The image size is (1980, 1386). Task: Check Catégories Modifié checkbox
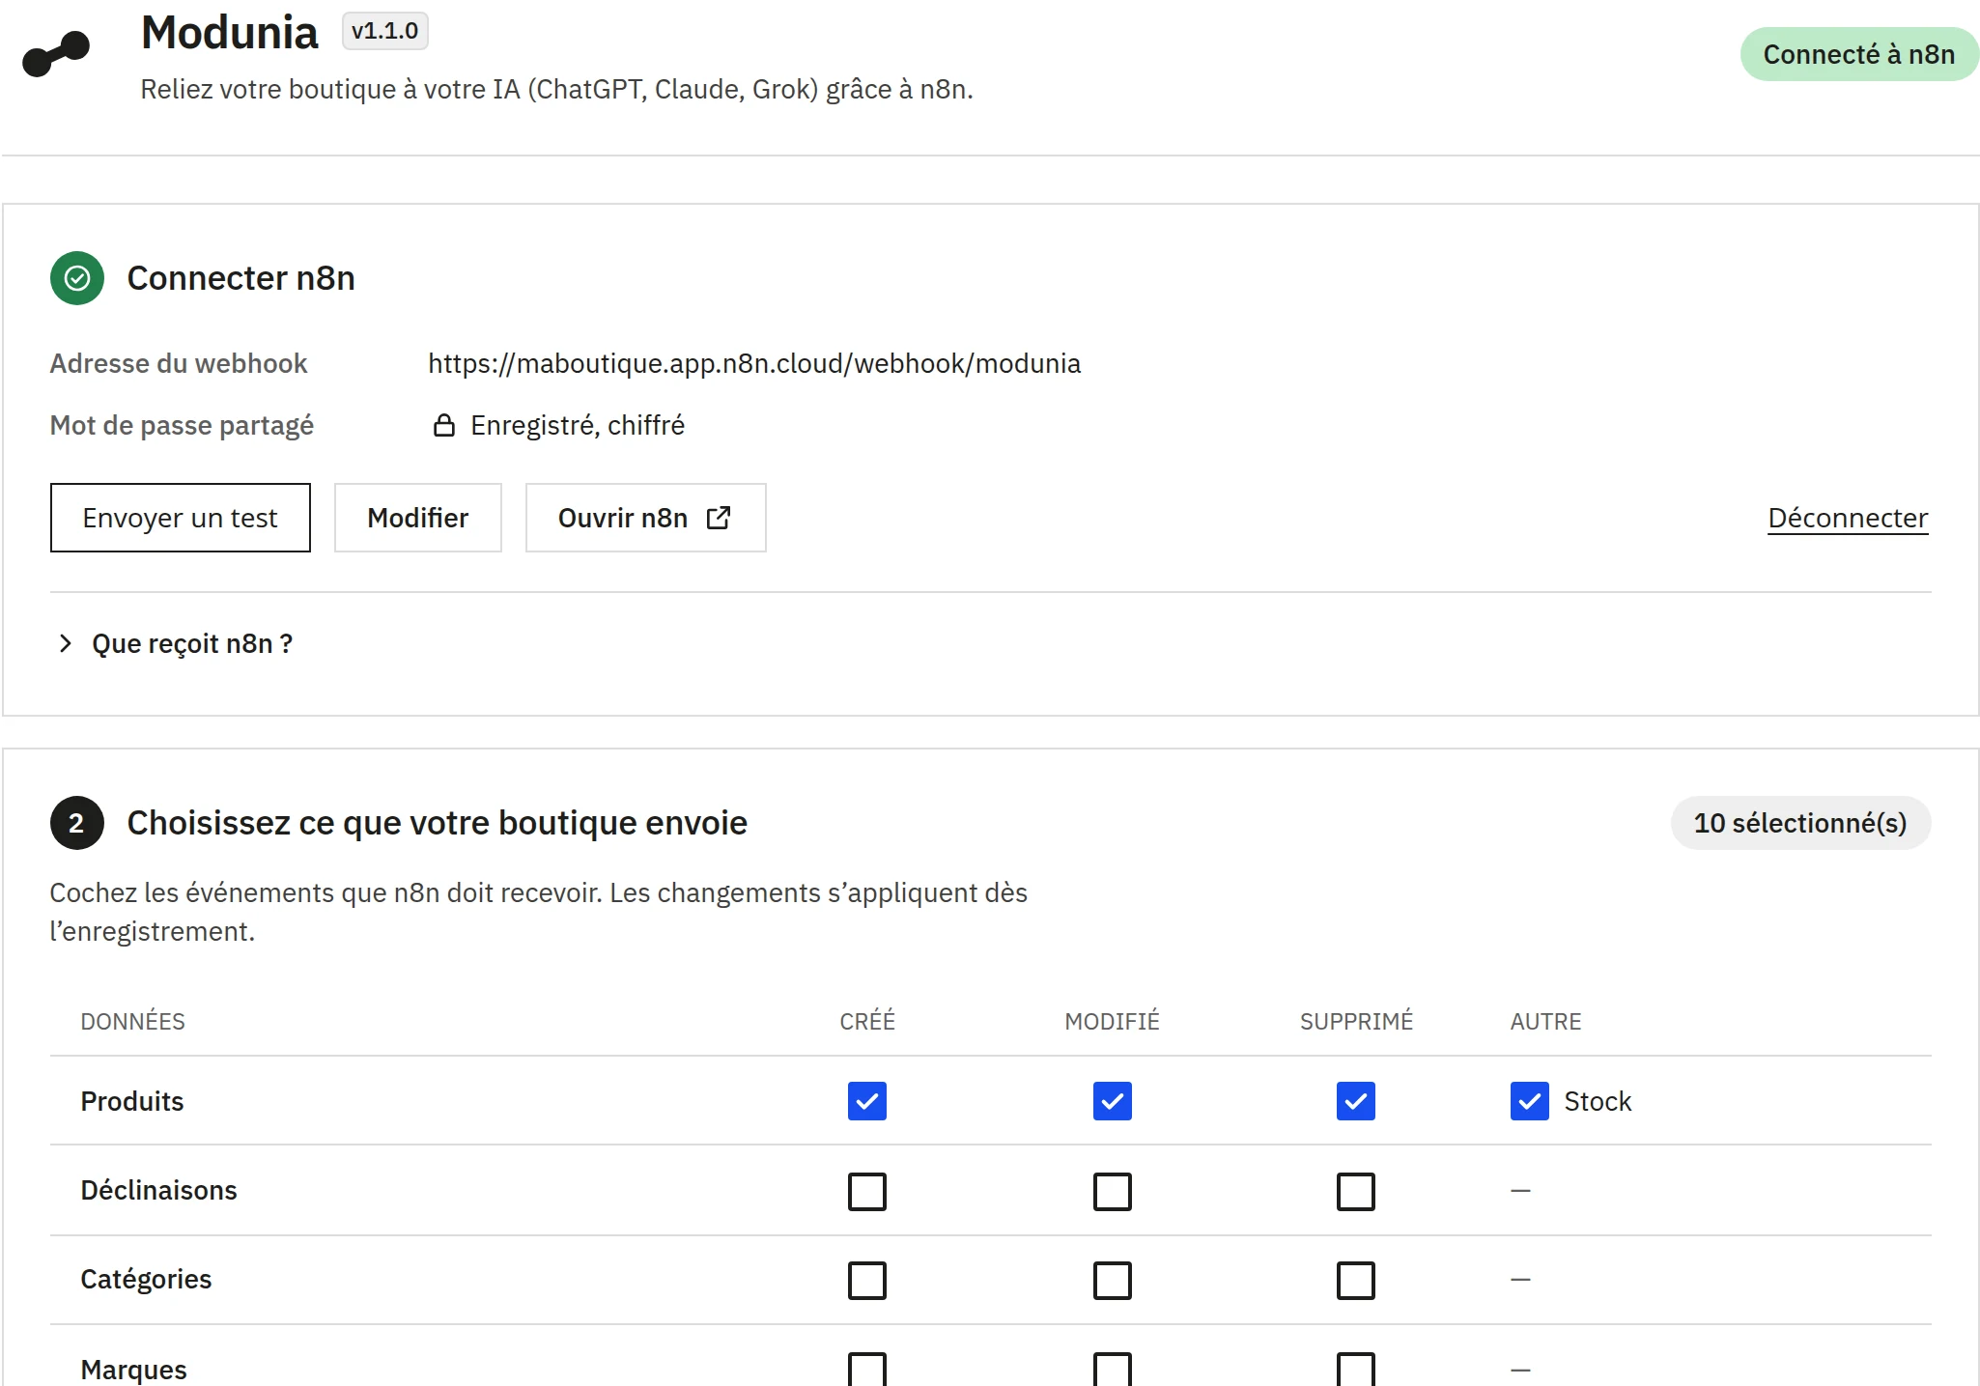click(x=1113, y=1280)
